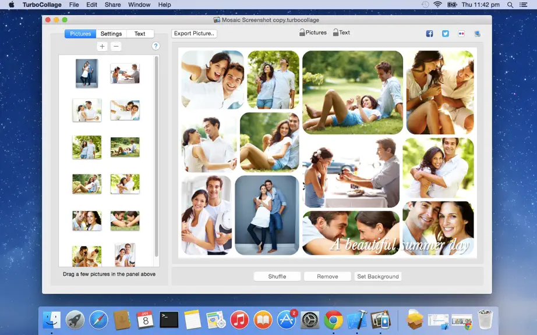537x335 pixels.
Task: Open the Apple menu
Action: 11,5
